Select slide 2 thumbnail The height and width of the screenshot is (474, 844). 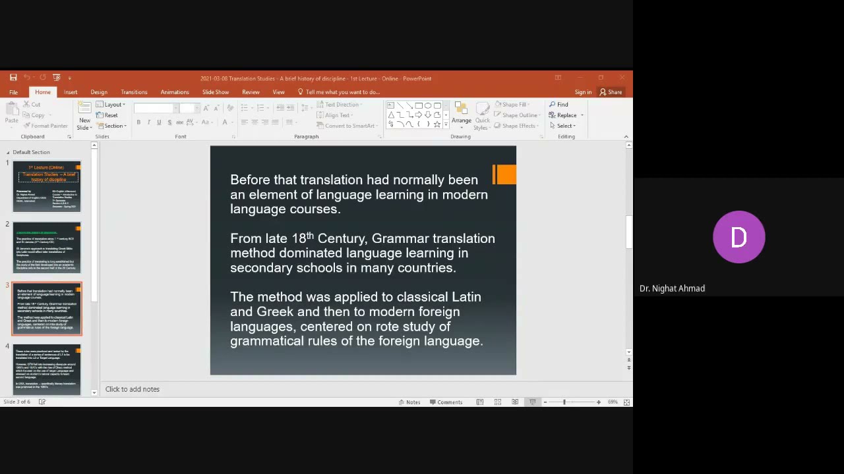[46, 248]
